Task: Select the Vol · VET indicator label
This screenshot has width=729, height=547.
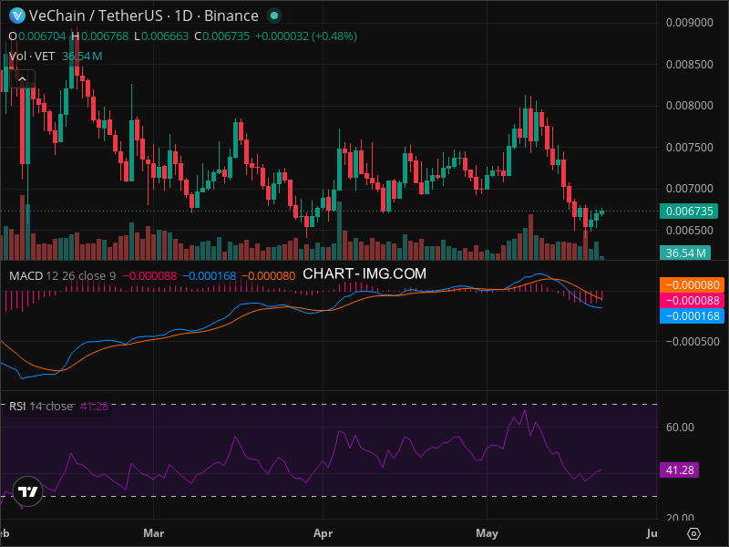Action: point(32,57)
